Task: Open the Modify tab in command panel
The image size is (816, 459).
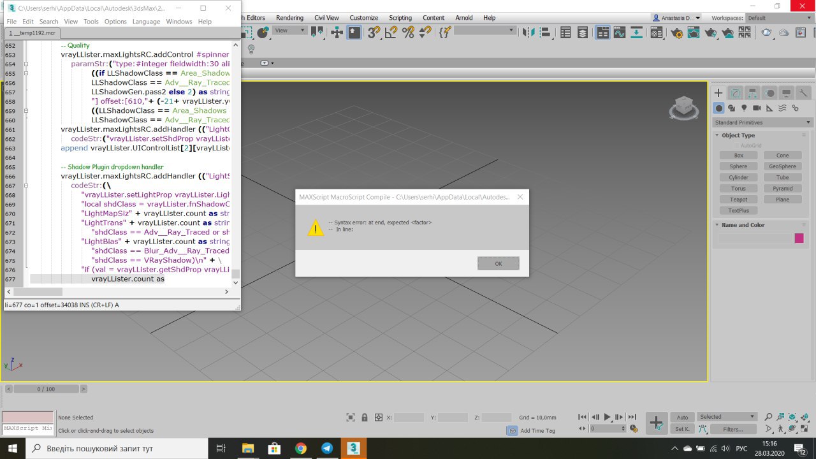Action: point(735,93)
